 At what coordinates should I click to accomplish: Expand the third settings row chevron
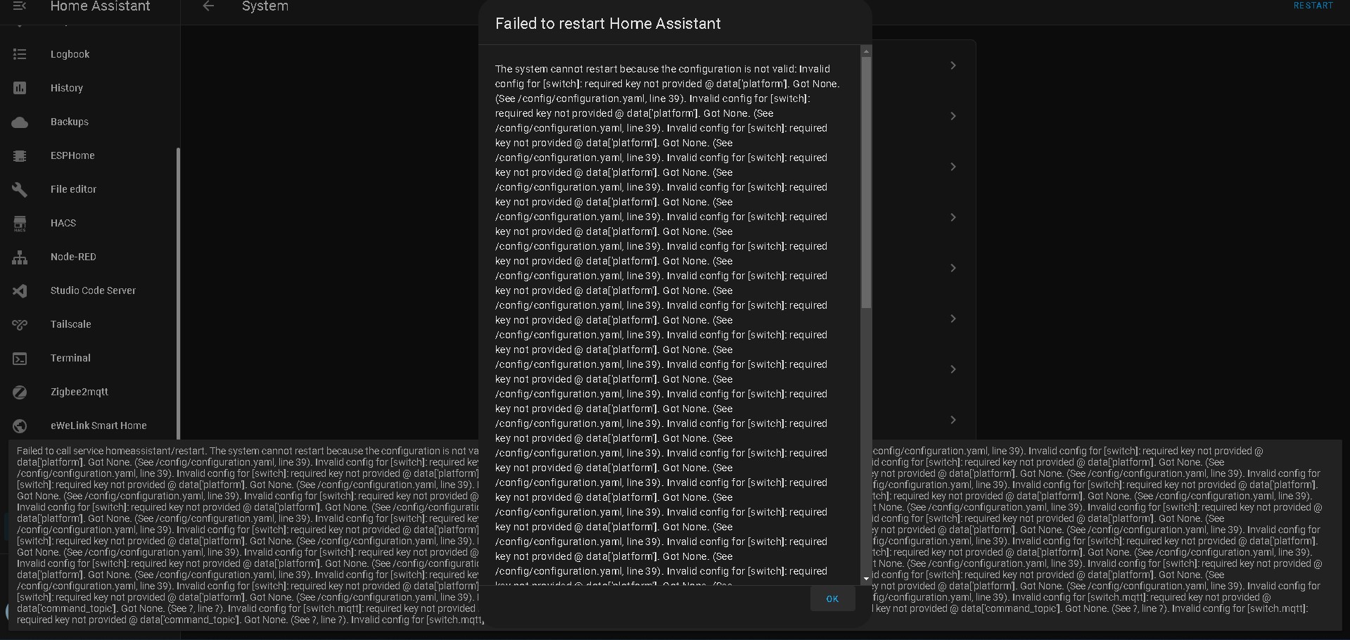coord(953,167)
